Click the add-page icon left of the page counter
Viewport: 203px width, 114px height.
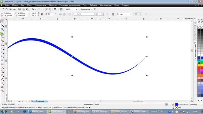[x=9, y=101]
